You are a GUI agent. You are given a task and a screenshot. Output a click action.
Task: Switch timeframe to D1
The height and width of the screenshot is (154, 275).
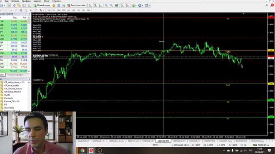[x=79, y=10]
